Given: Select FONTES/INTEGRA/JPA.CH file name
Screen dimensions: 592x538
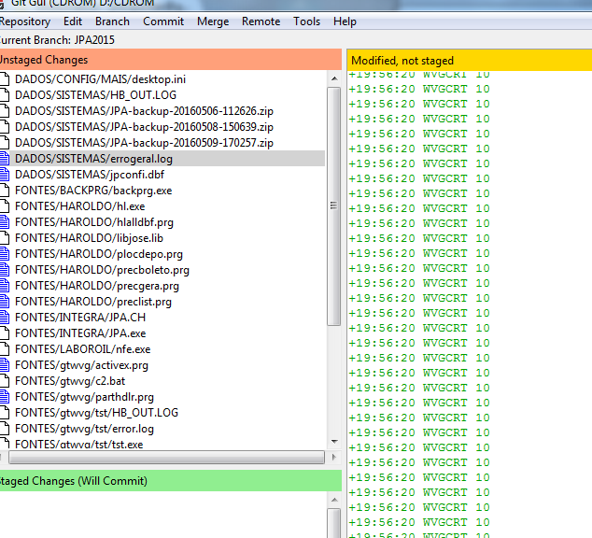Looking at the screenshot, I should click(x=80, y=318).
